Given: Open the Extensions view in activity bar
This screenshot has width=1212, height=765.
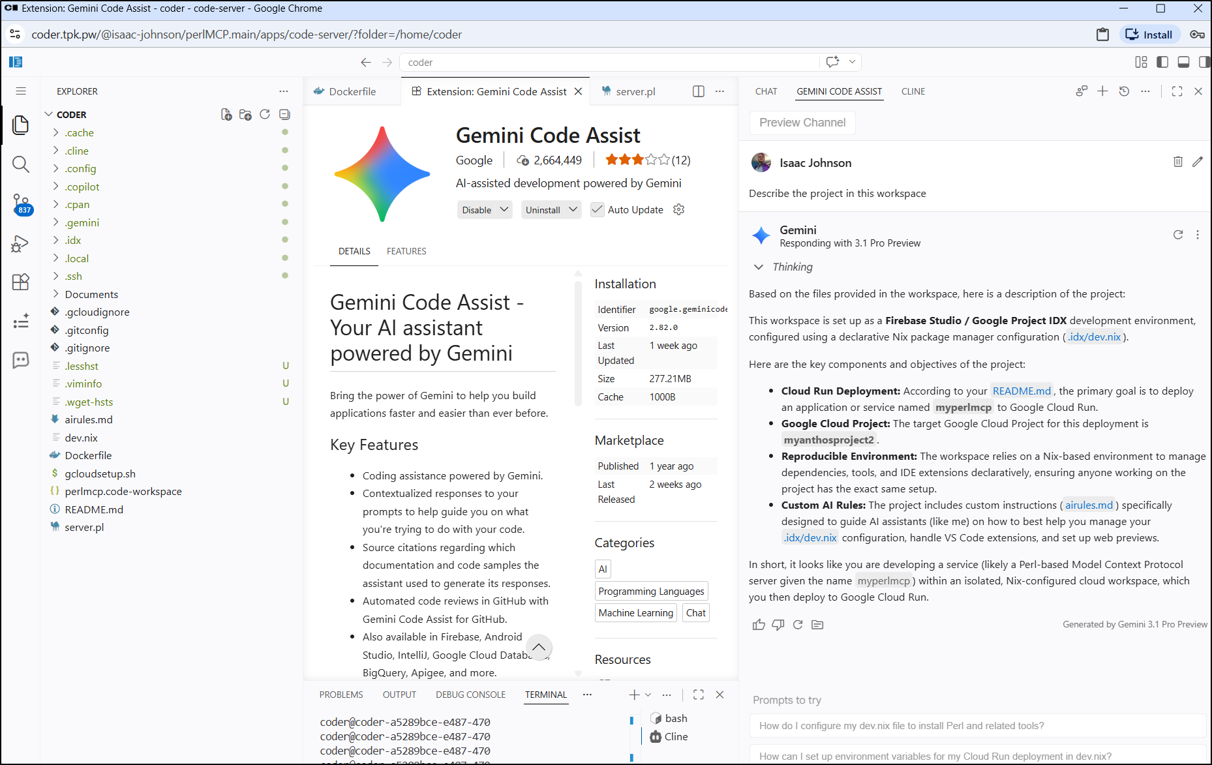Looking at the screenshot, I should click(x=21, y=282).
